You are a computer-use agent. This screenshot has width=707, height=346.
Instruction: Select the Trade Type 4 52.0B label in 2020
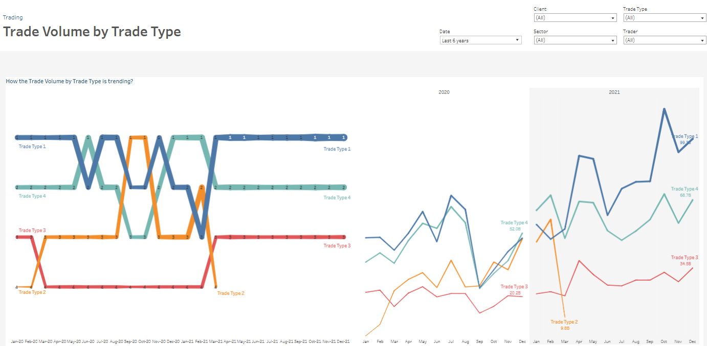click(x=514, y=226)
